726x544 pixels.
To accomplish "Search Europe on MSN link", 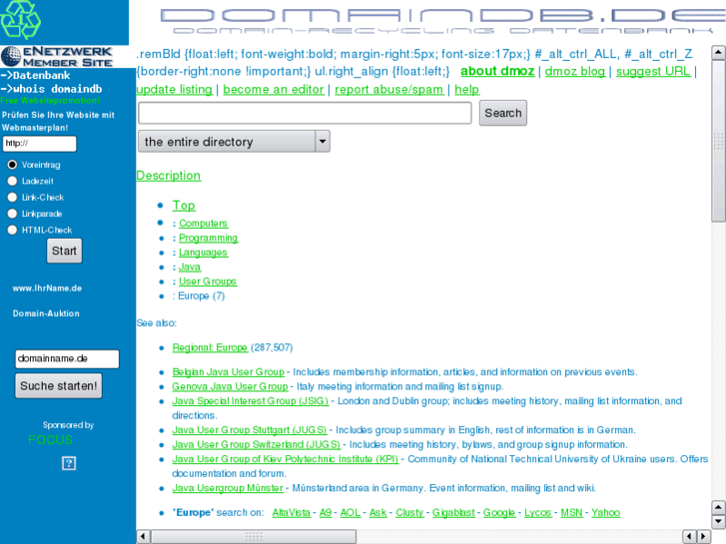I will (572, 512).
